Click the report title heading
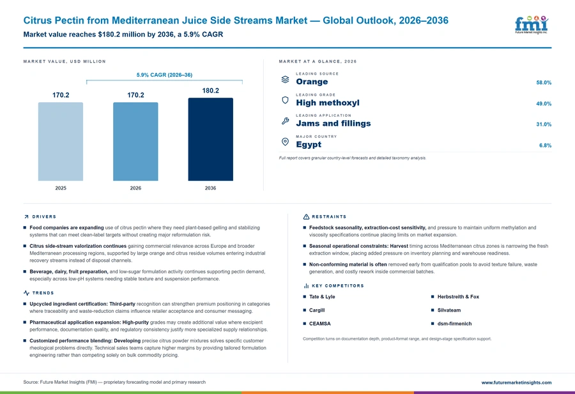The image size is (575, 394). point(236,20)
